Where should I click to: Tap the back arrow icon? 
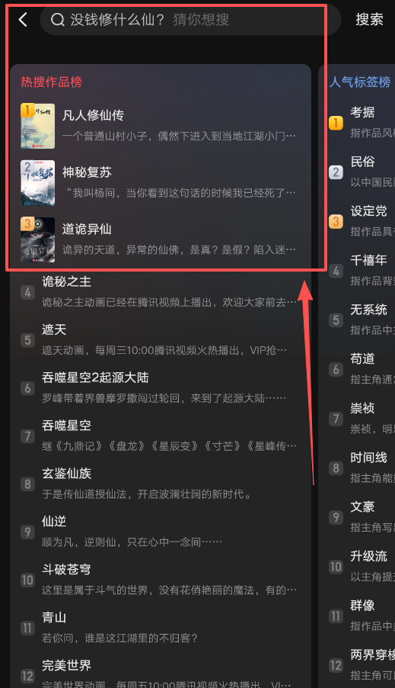23,20
